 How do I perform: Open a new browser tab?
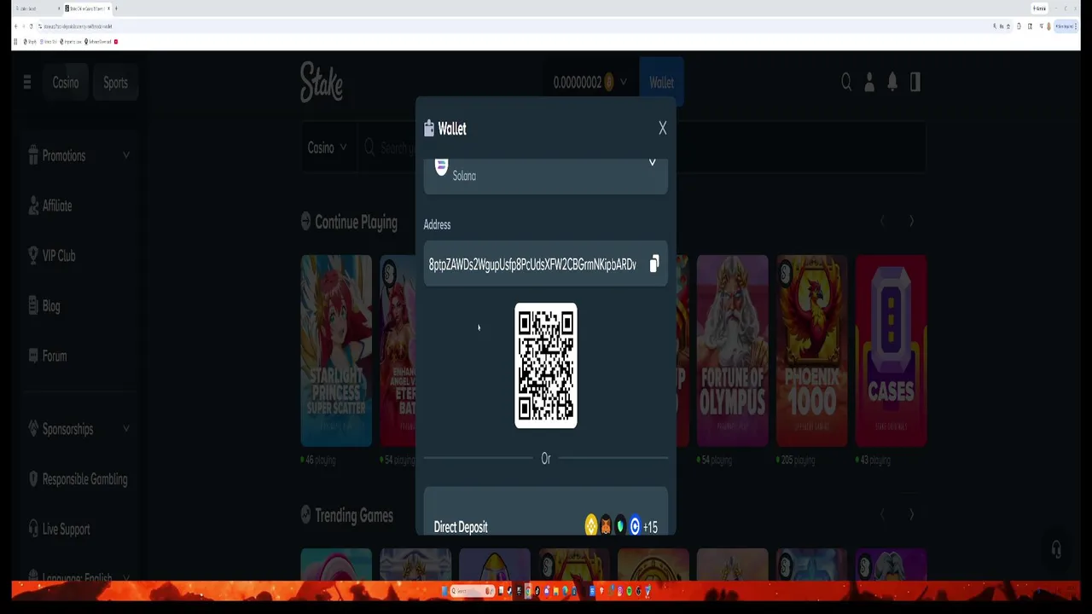(x=116, y=9)
